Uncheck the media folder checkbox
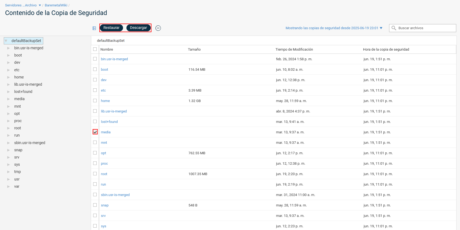 pos(95,132)
